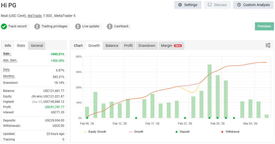Click the USC71.35 interest value
275x144 pixels.
[57, 112]
